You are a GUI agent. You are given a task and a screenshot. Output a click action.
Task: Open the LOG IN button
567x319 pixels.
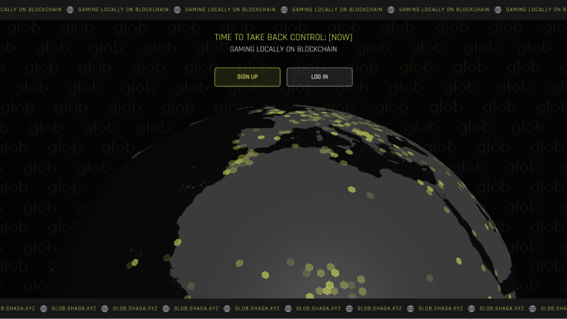[x=319, y=76]
